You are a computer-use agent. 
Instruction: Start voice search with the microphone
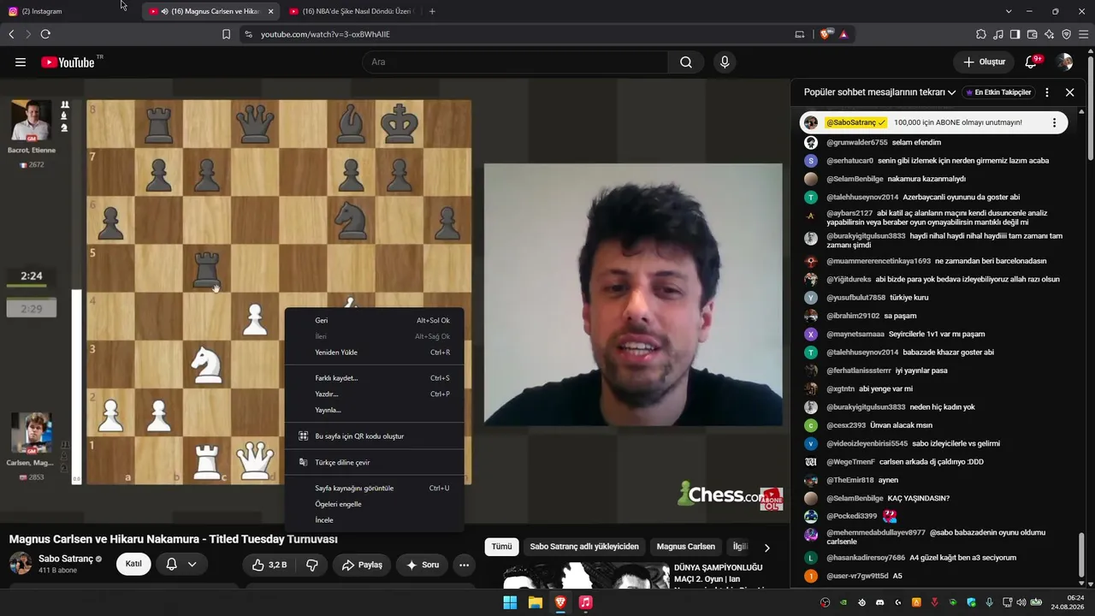725,62
